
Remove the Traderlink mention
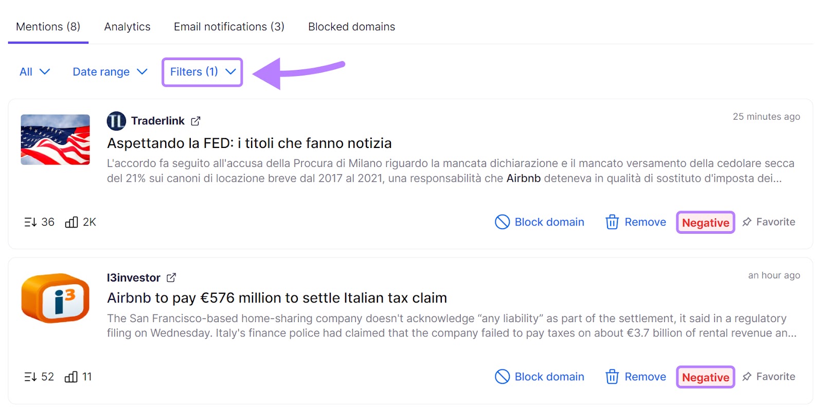pos(635,222)
